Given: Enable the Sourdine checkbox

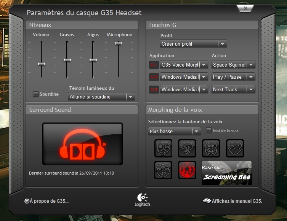Looking at the screenshot, I should [36, 94].
